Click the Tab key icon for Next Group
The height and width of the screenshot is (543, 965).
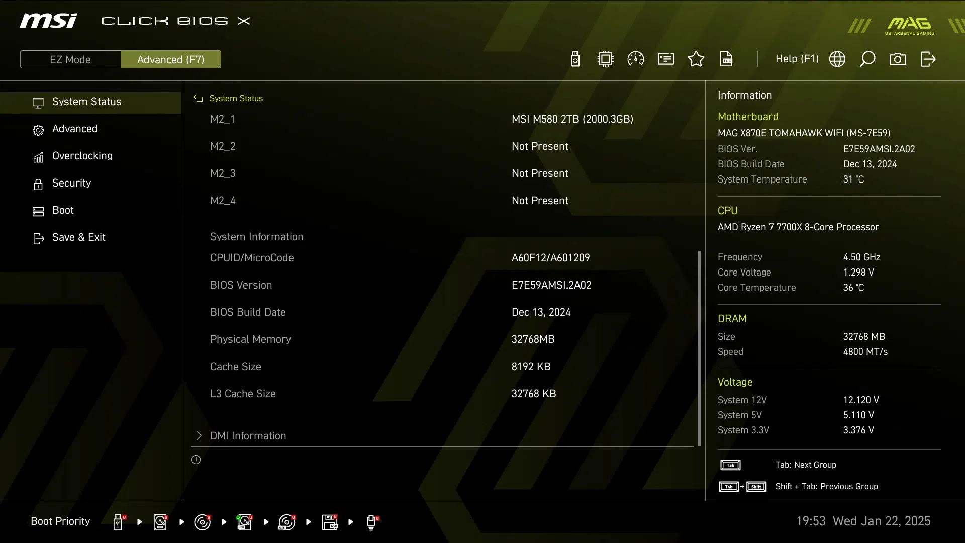730,465
